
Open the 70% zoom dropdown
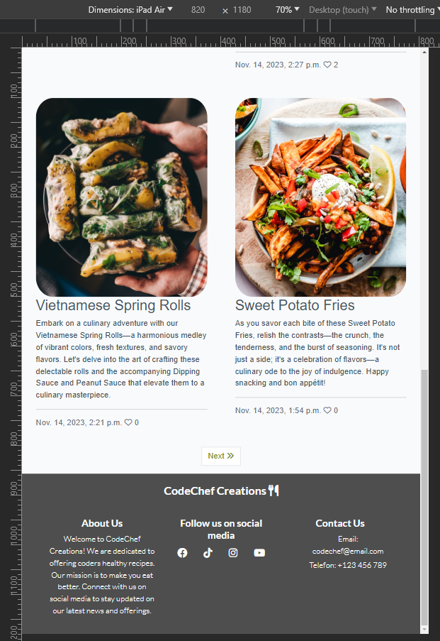[x=288, y=9]
